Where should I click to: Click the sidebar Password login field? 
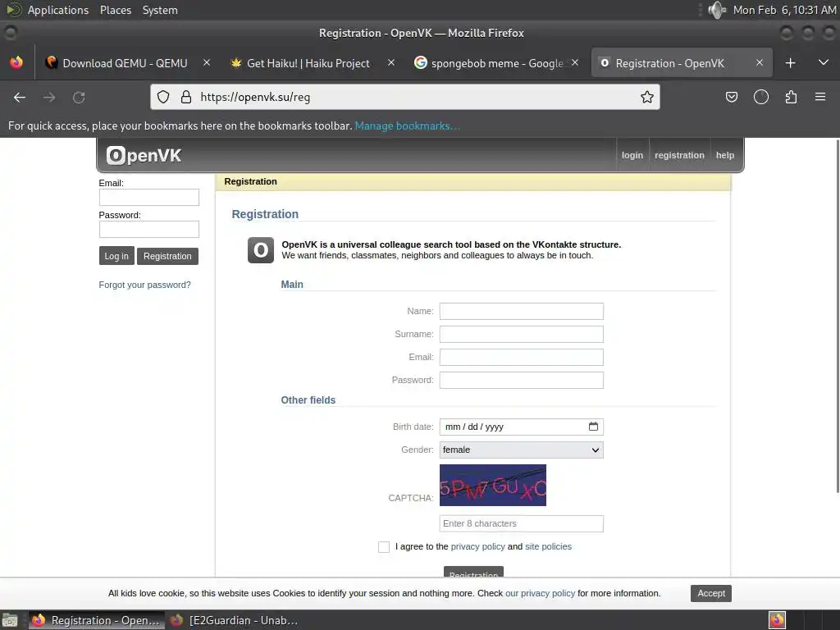click(x=149, y=230)
